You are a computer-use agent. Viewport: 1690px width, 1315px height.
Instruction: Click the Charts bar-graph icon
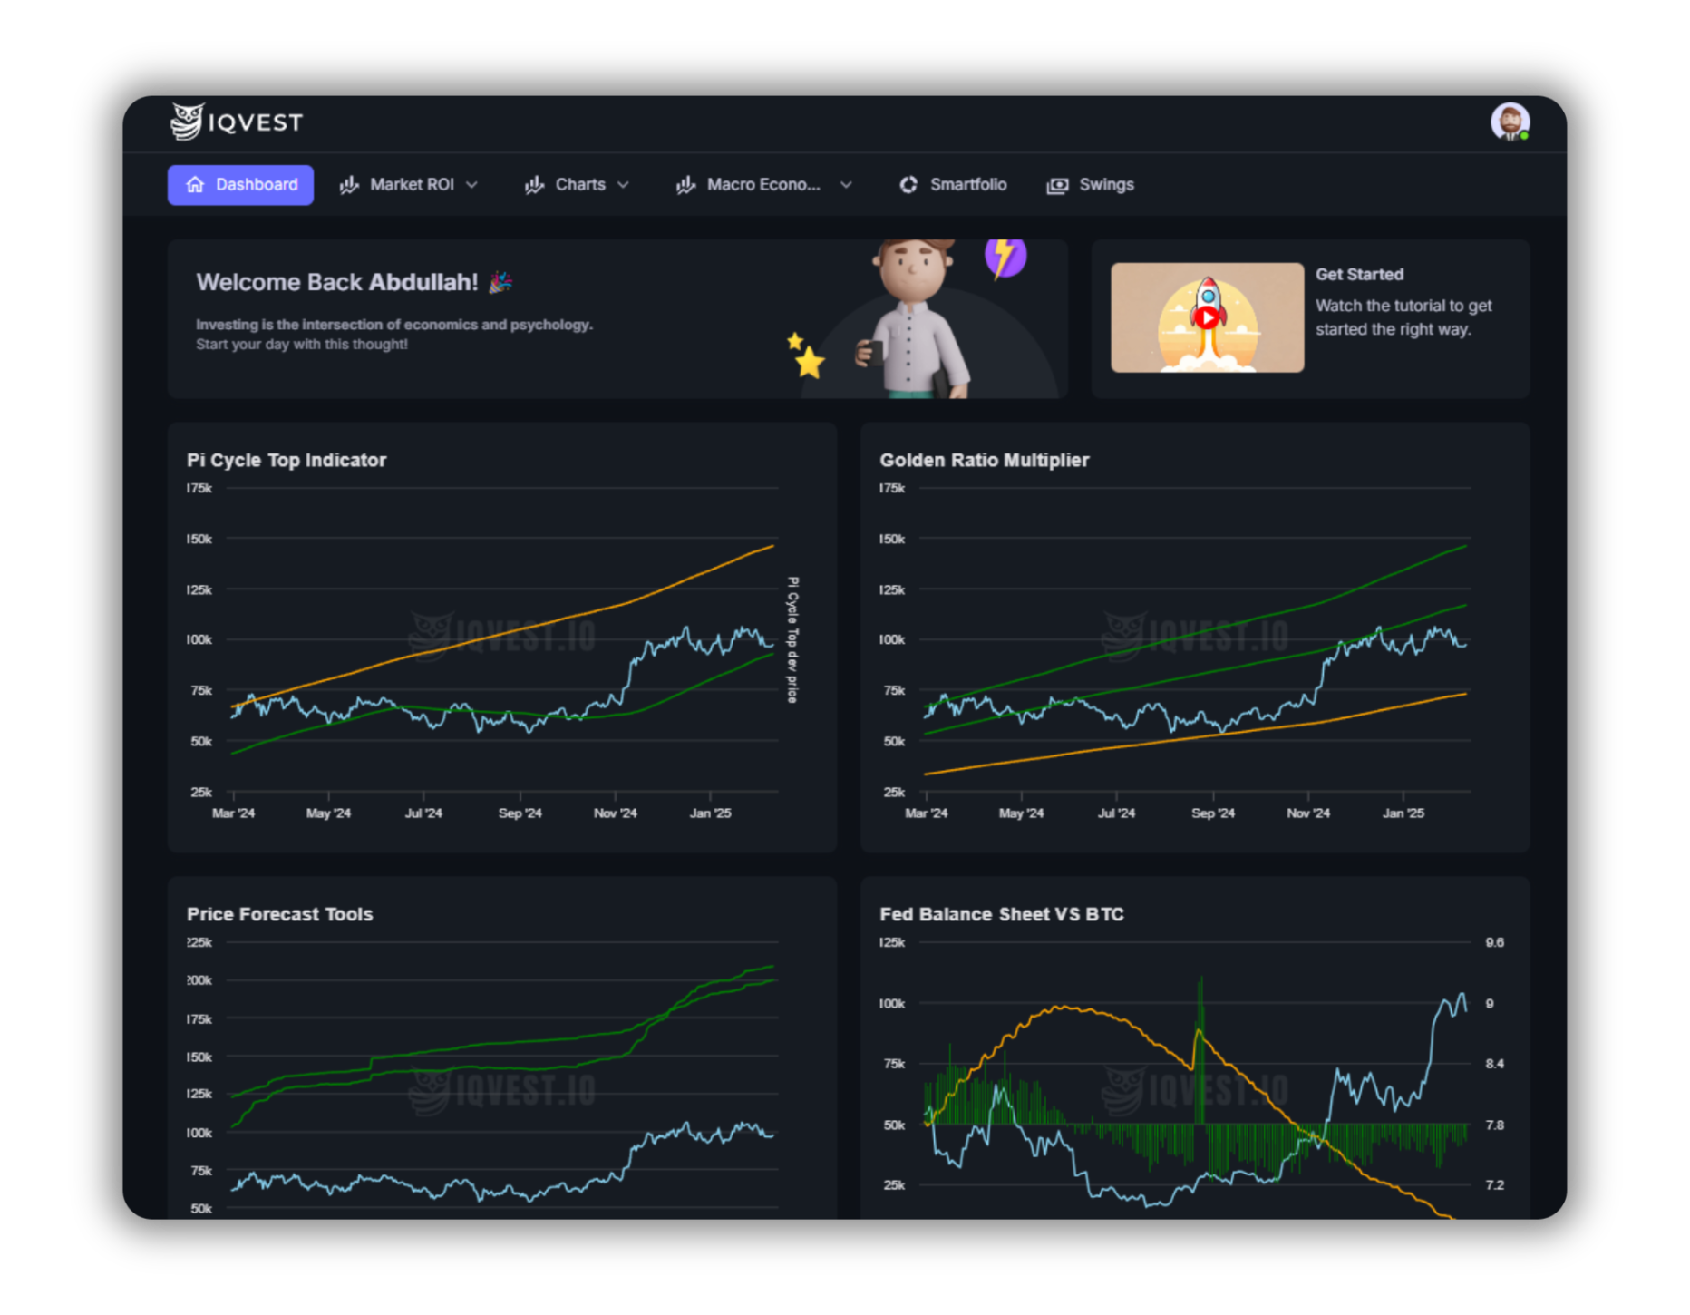point(535,184)
